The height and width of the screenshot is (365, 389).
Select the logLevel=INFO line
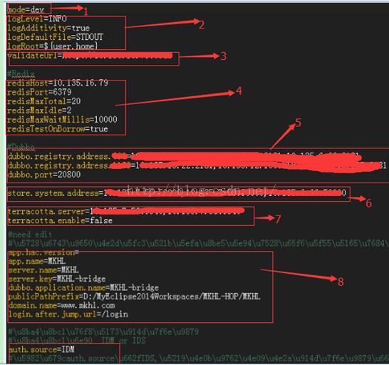pyautogui.click(x=37, y=19)
